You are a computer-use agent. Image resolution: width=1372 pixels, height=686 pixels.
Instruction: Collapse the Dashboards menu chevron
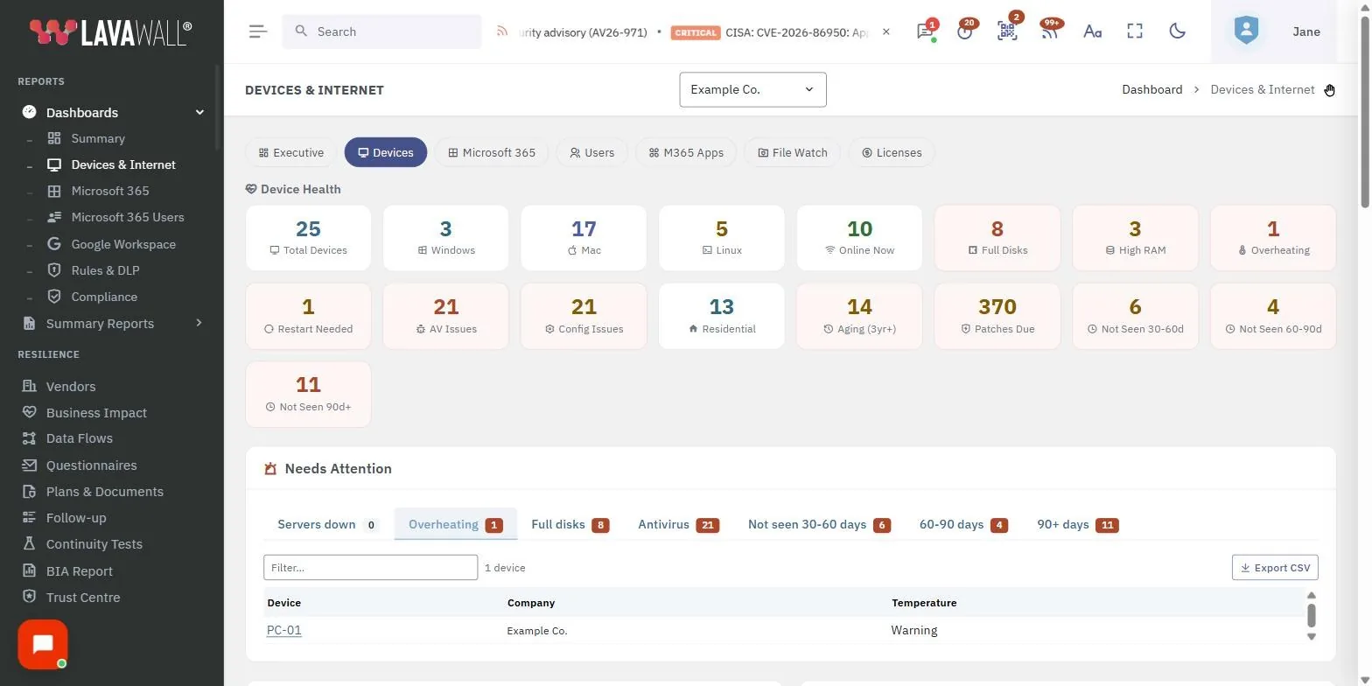tap(199, 112)
